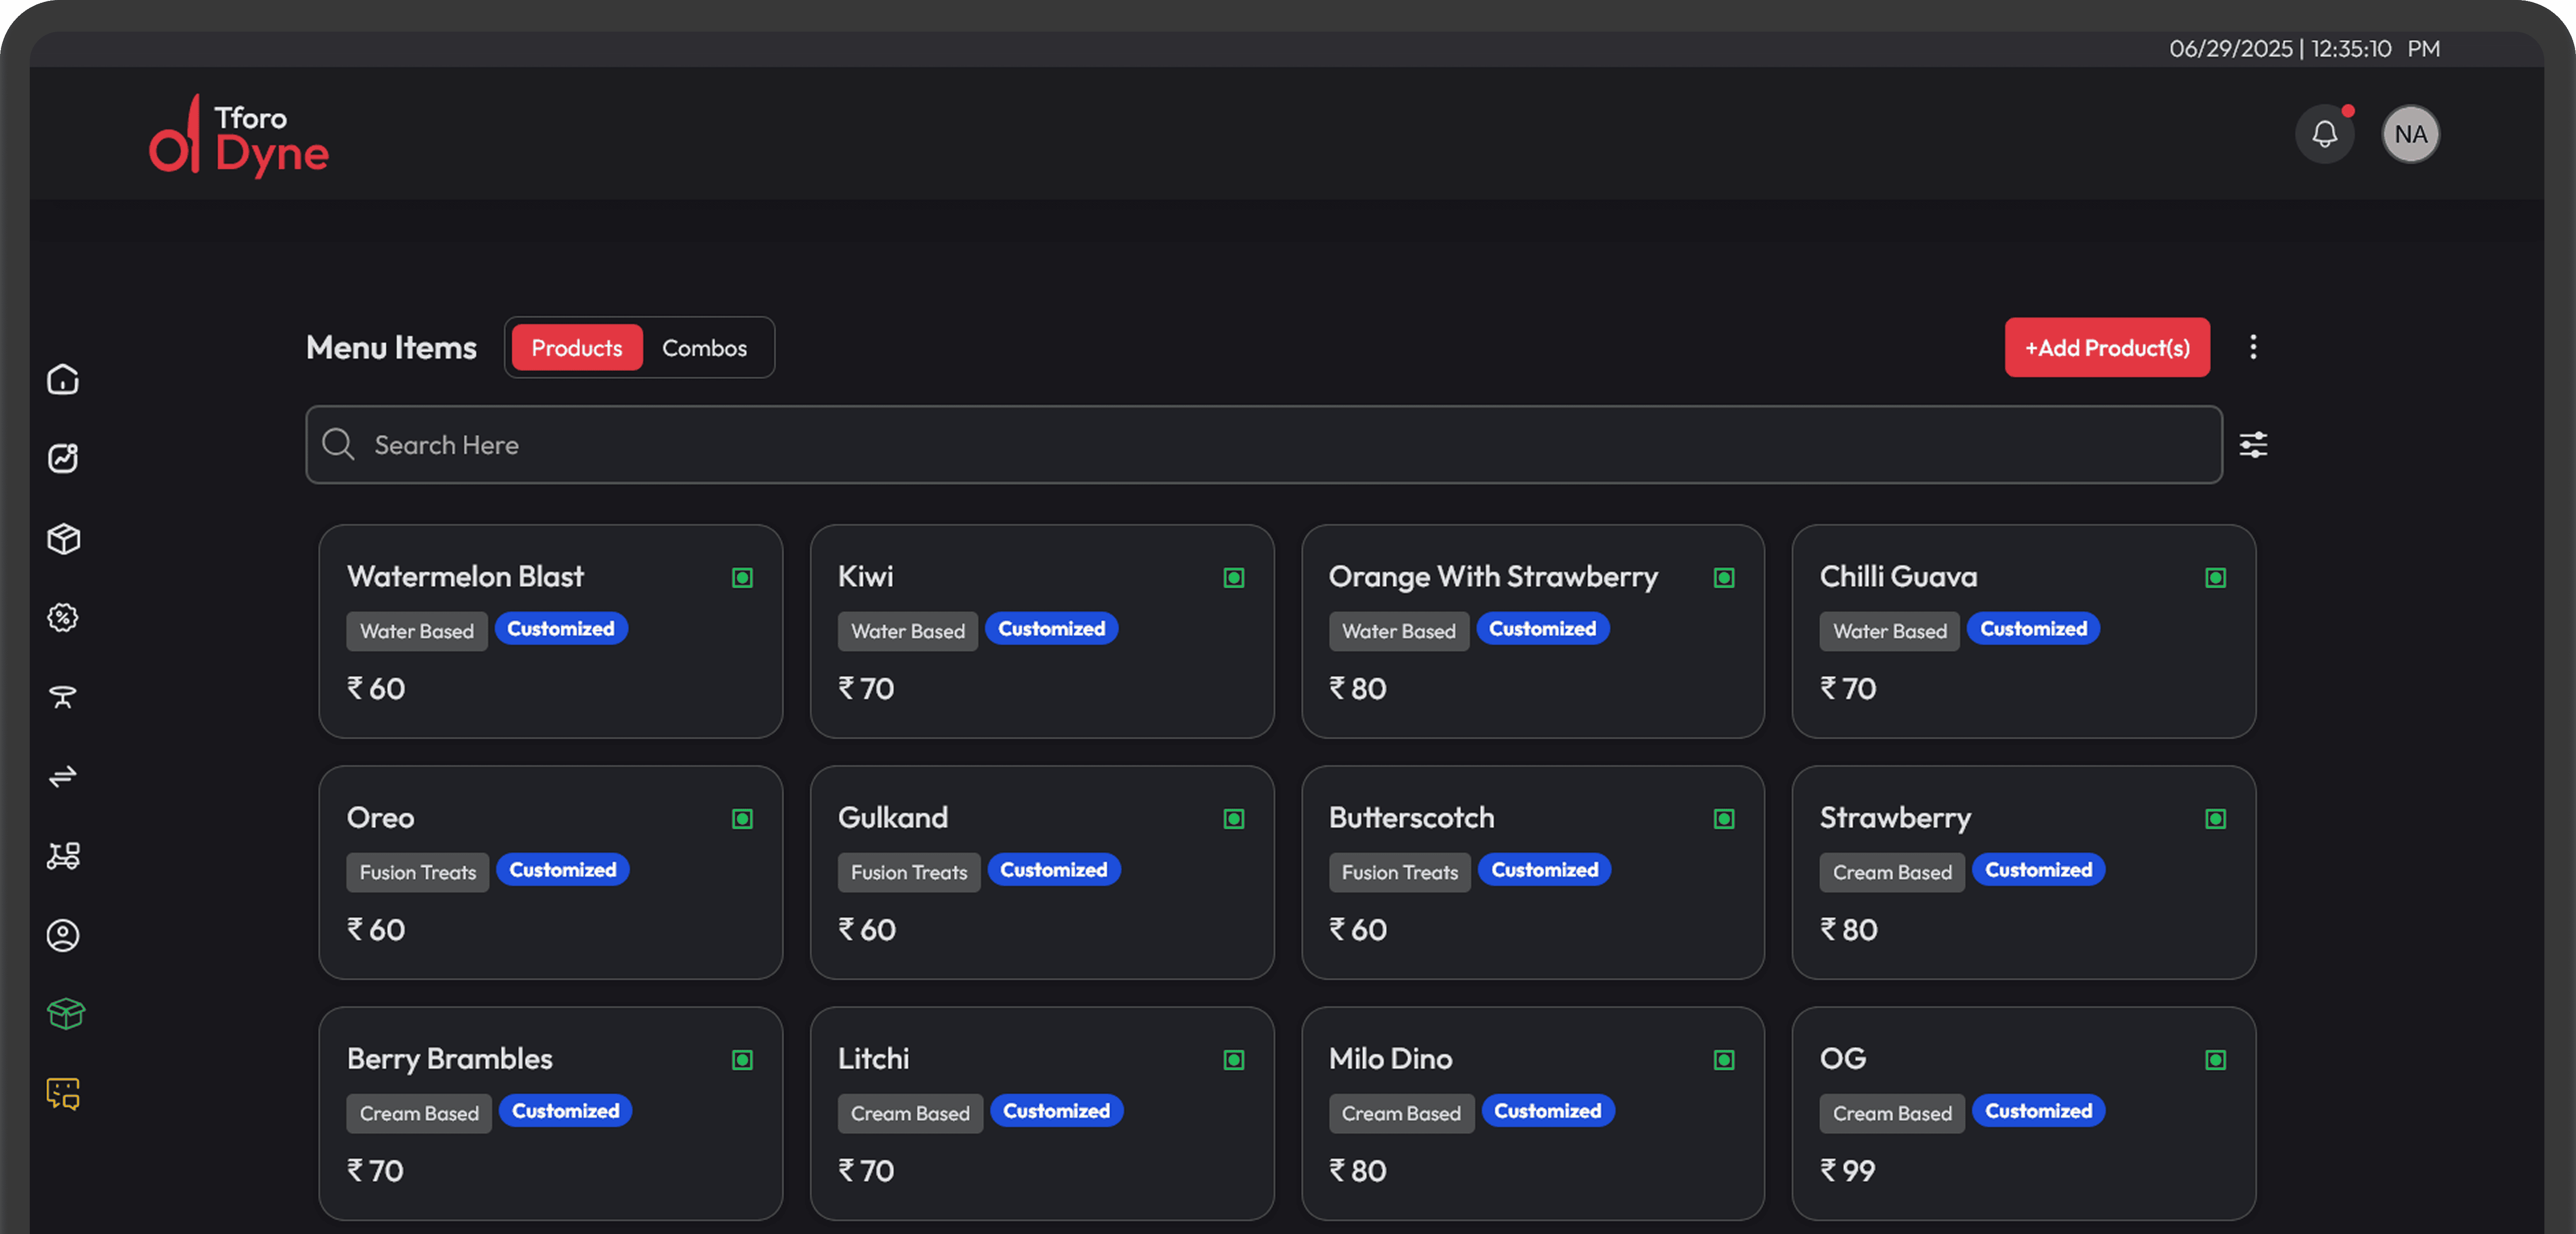Viewport: 2576px width, 1234px height.
Task: Toggle Chilli Guava availability indicator
Action: pos(2216,578)
